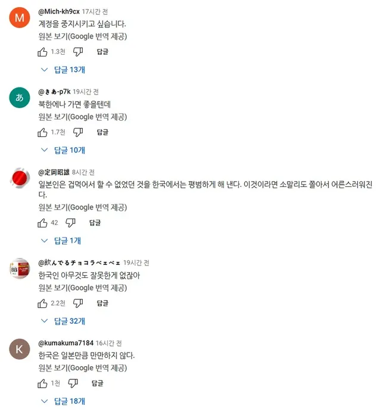Like the comment by @kumakuma7184
The height and width of the screenshot is (415, 381).
[43, 383]
